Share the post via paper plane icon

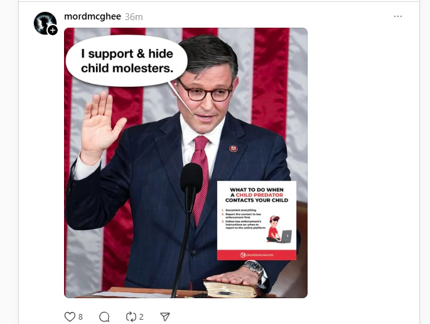click(165, 316)
